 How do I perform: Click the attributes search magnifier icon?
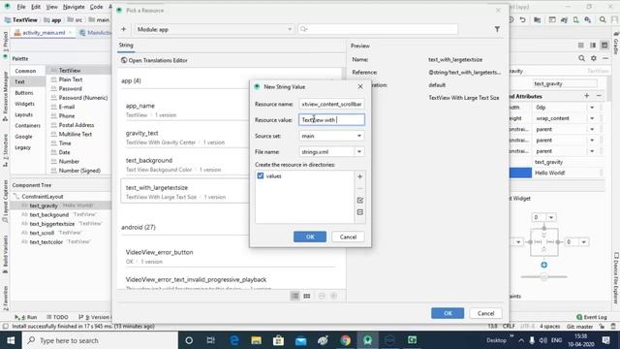[581, 58]
